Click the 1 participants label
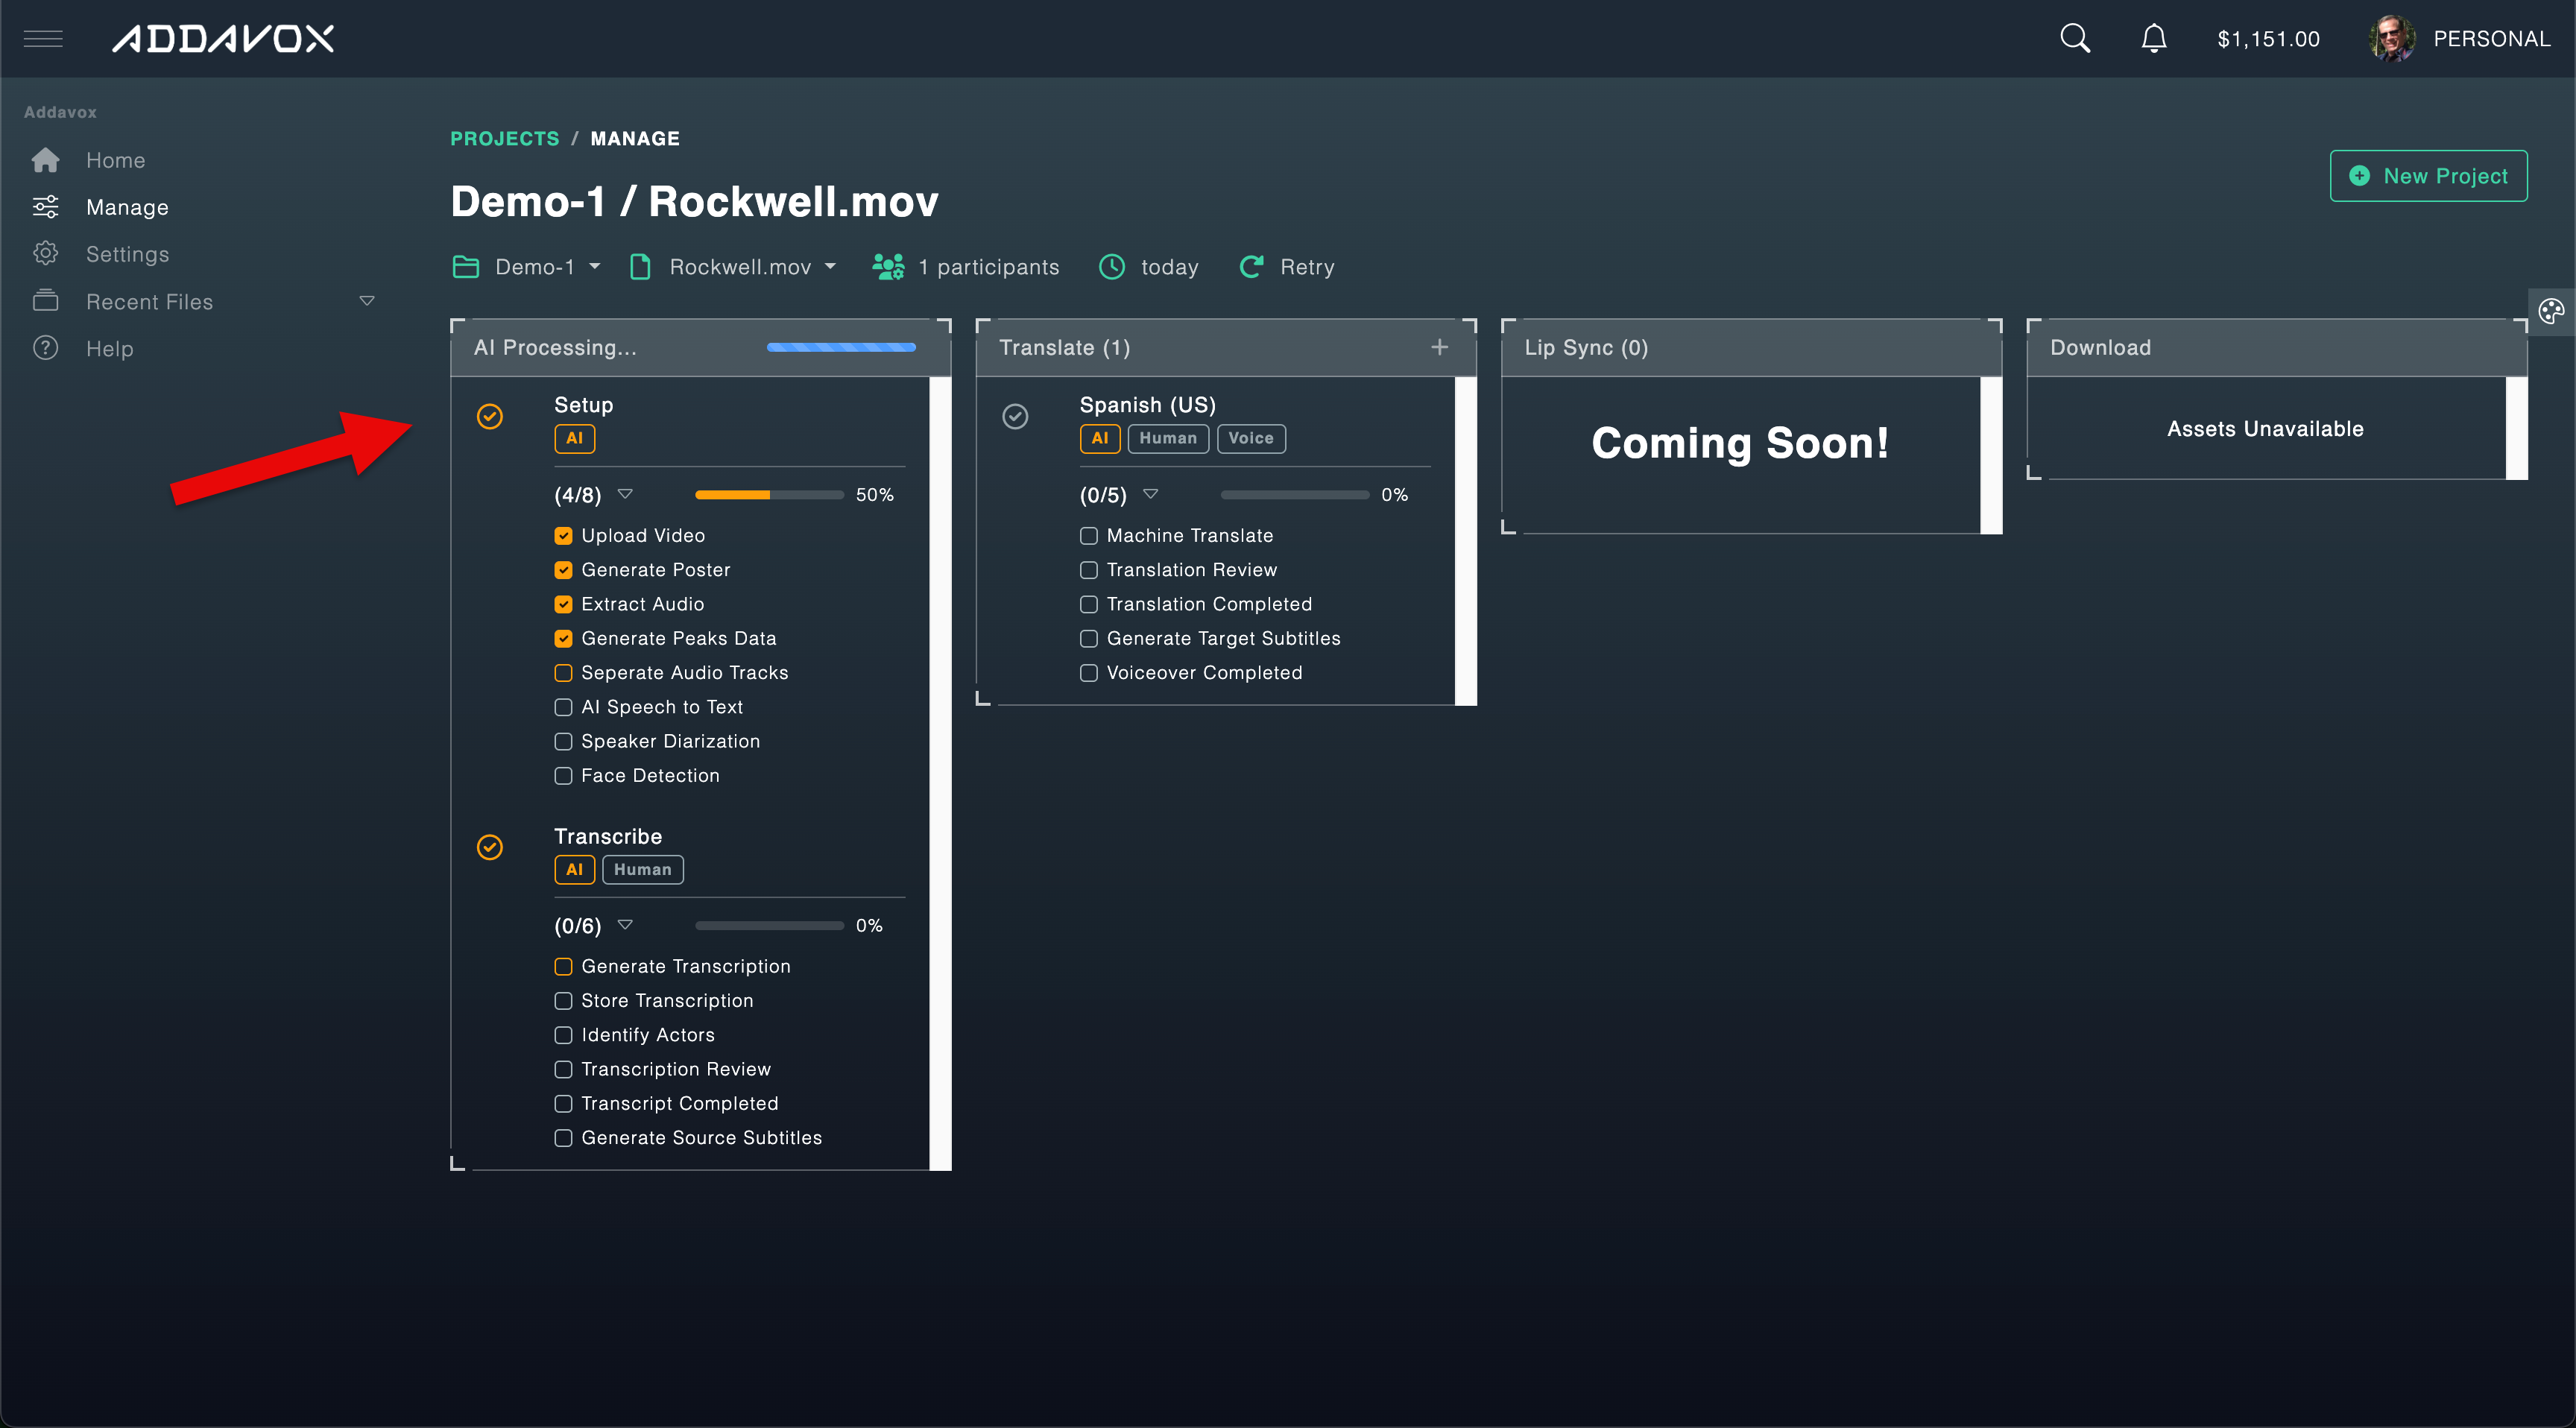 coord(989,267)
